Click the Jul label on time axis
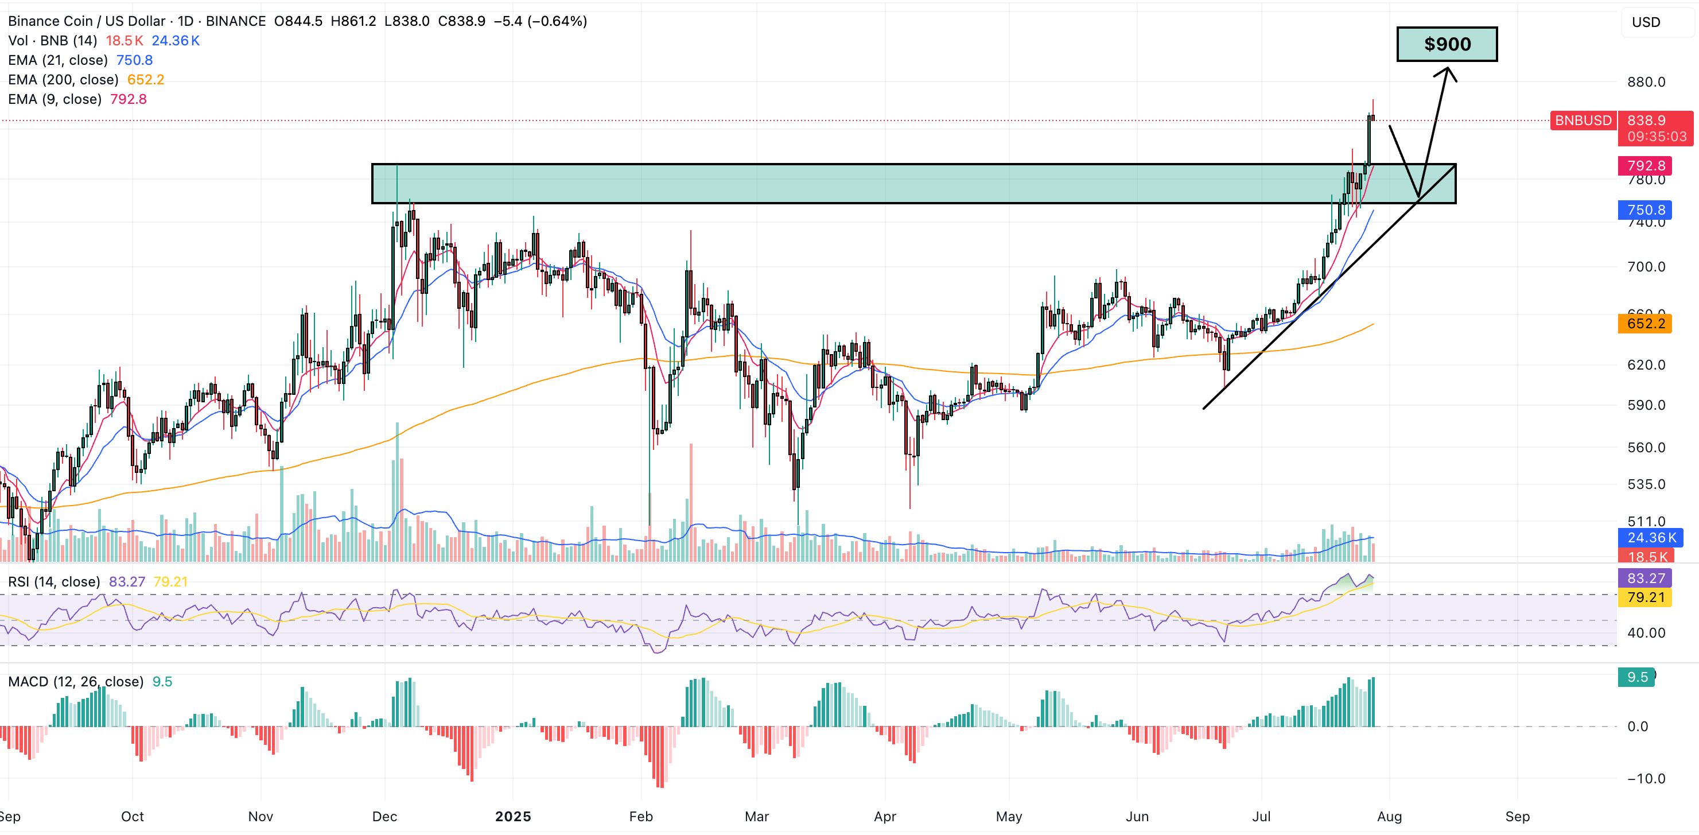This screenshot has height=835, width=1699. (x=1261, y=817)
